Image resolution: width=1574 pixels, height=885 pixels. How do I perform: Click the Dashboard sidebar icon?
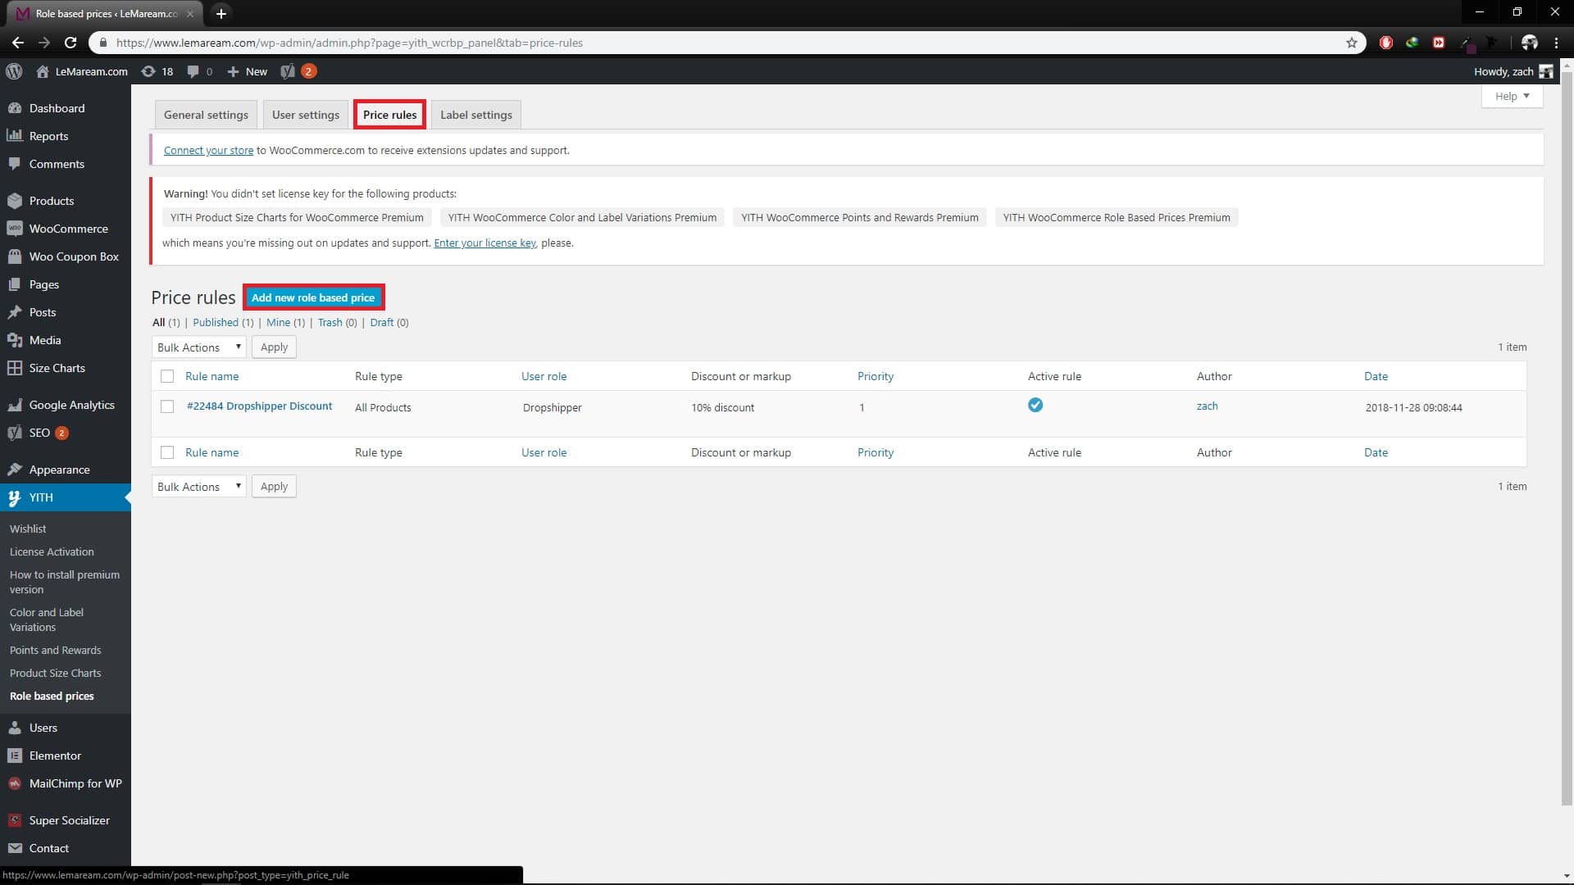coord(15,108)
